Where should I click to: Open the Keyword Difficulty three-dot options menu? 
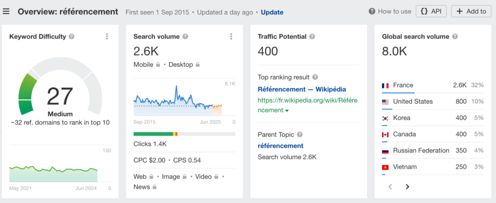point(107,36)
